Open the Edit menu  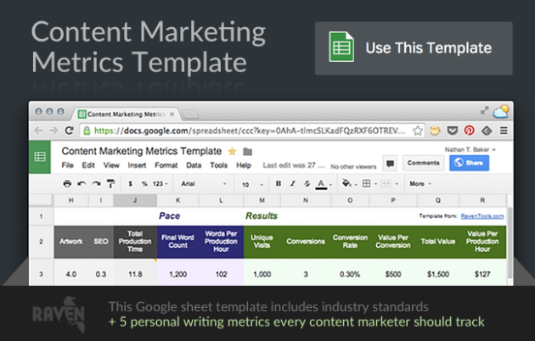(88, 165)
